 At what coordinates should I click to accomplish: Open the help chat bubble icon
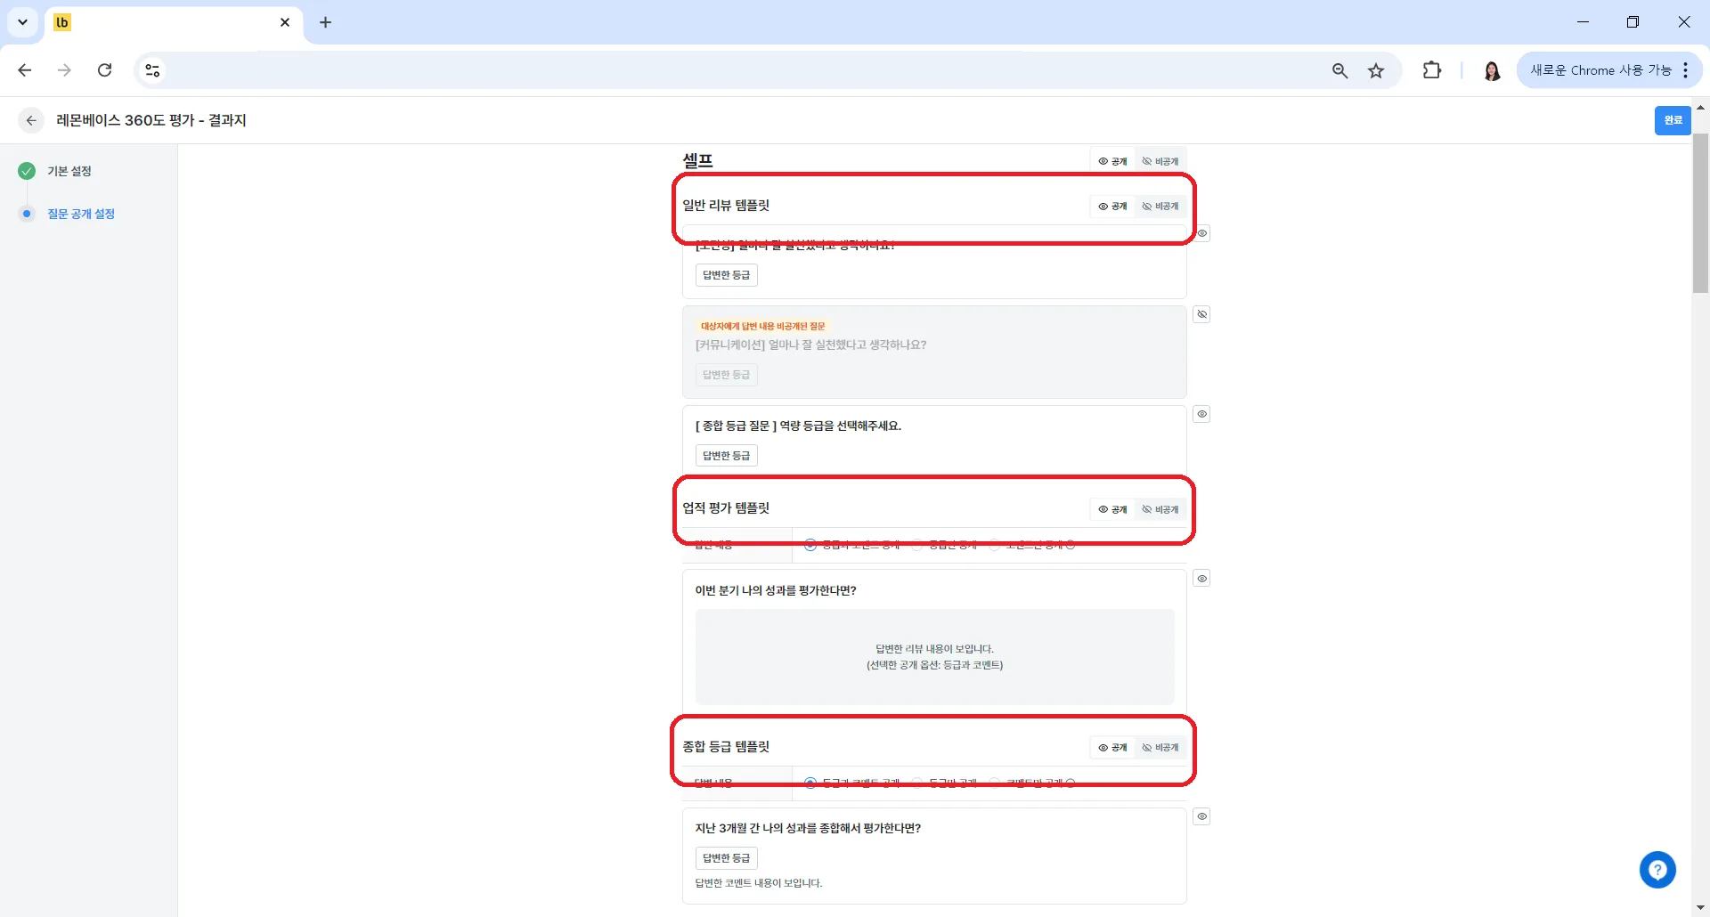(1657, 870)
